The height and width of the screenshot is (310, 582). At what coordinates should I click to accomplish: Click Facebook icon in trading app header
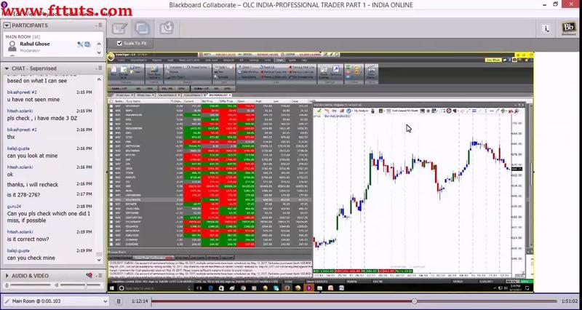tap(511, 60)
